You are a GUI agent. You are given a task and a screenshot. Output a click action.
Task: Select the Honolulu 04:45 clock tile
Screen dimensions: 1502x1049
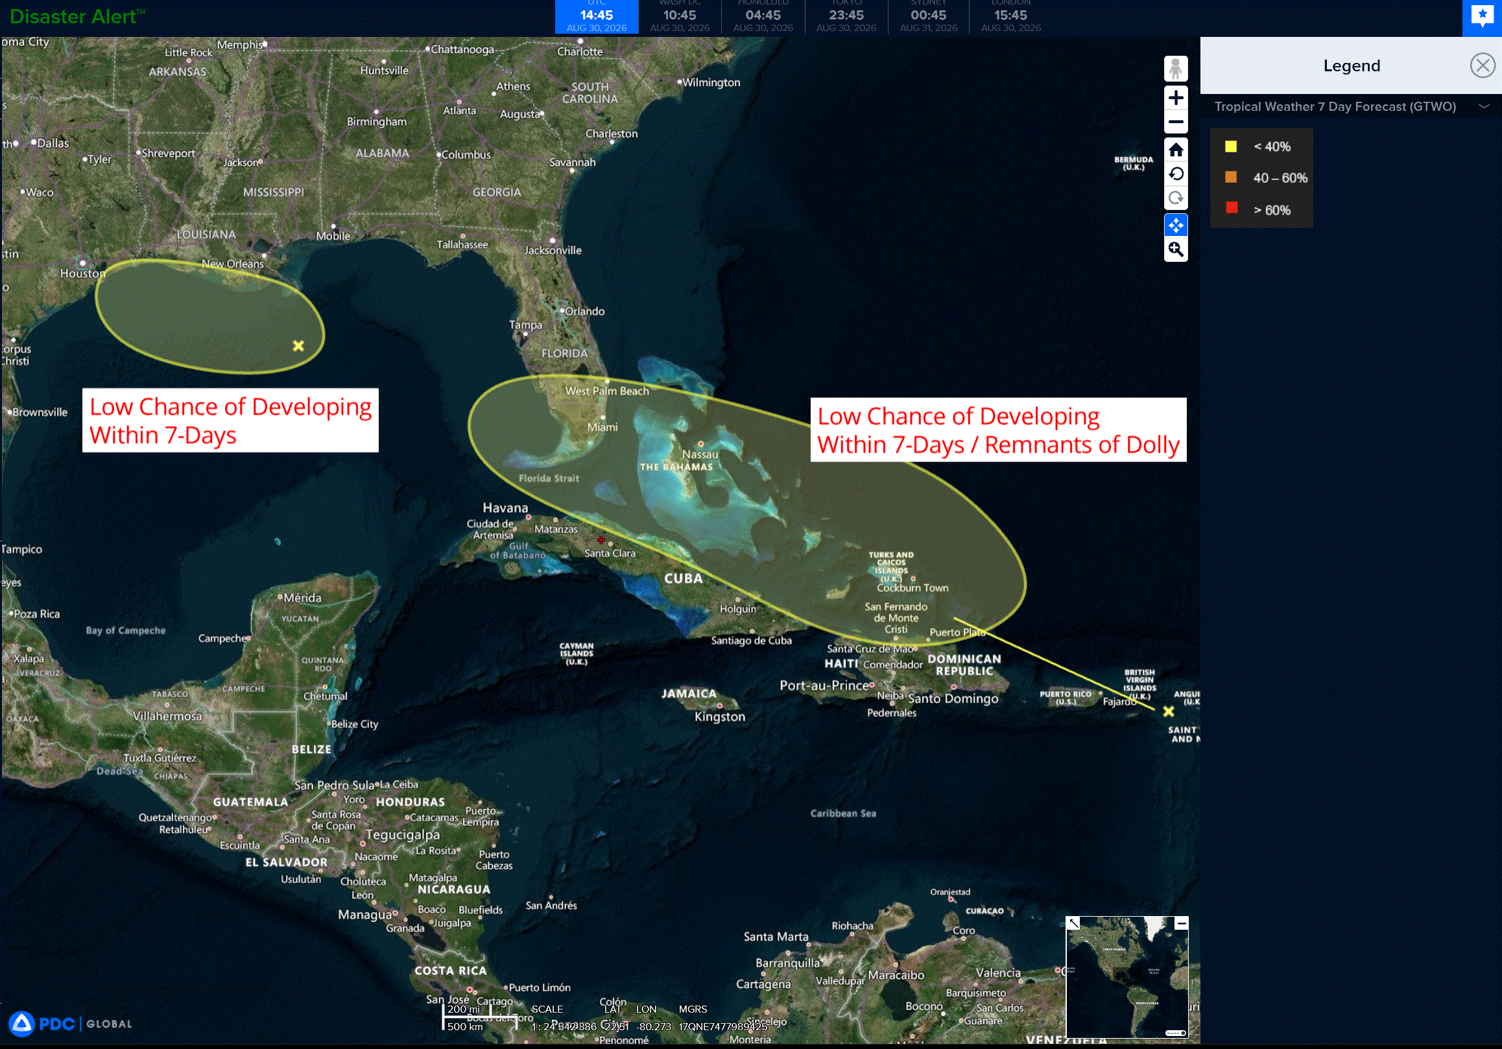763,17
